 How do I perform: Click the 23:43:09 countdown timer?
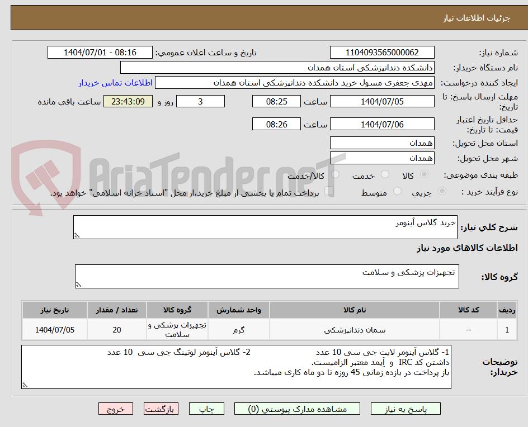click(128, 101)
